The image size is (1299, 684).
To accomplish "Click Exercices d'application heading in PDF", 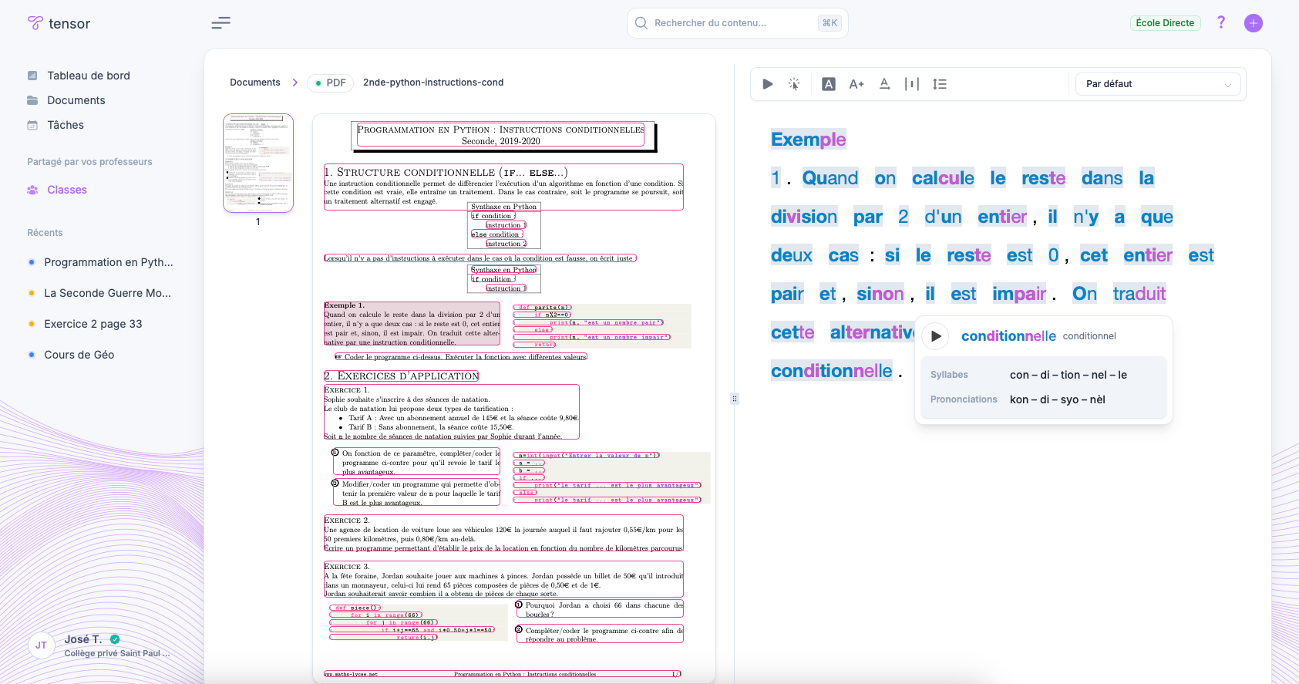I will [401, 376].
